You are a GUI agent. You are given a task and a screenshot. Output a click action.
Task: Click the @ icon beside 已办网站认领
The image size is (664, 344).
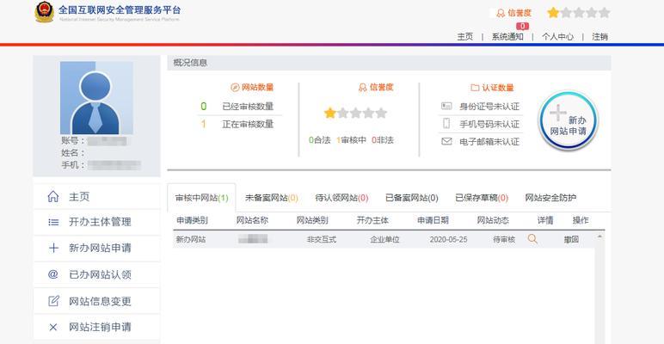53,274
